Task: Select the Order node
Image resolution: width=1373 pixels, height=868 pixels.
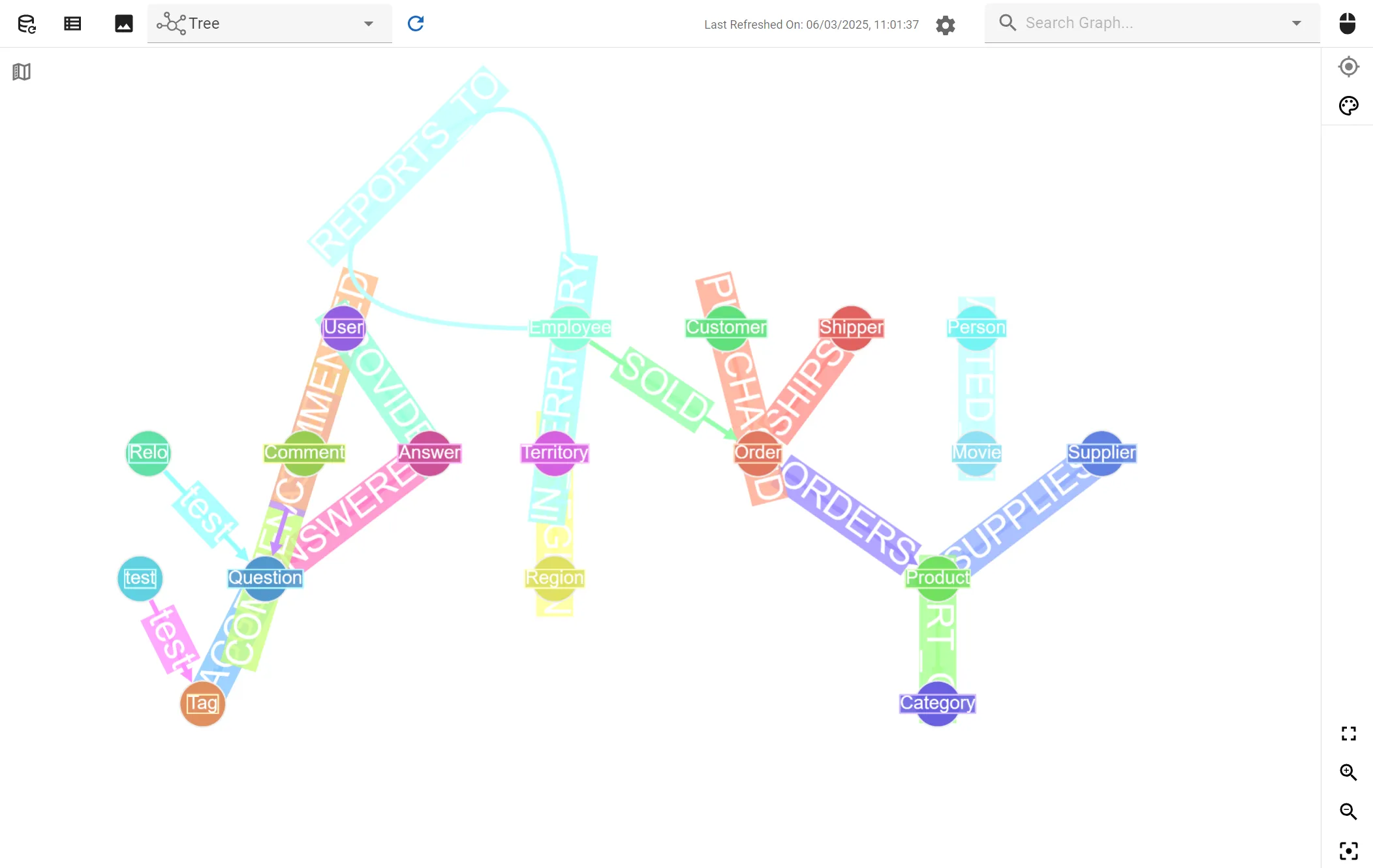Action: (758, 452)
